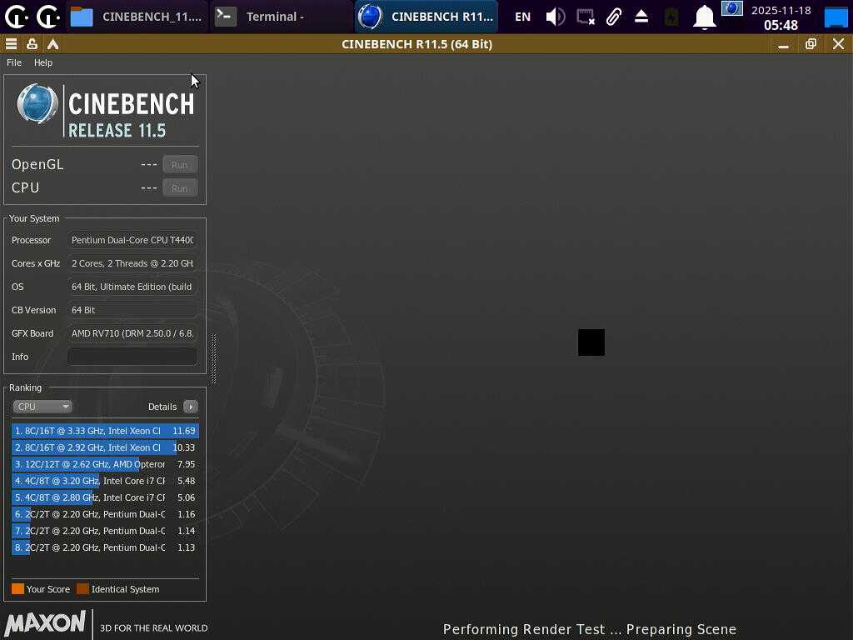Click the network disconnected tray icon
Image resolution: width=853 pixels, height=640 pixels.
[x=586, y=17]
